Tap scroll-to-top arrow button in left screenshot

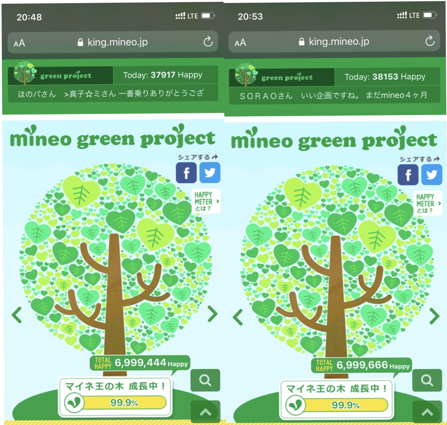pos(205,412)
